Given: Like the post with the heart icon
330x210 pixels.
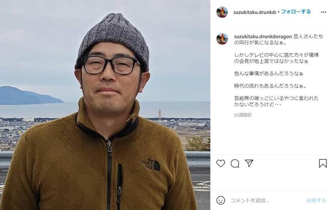Looking at the screenshot, I should [221, 163].
